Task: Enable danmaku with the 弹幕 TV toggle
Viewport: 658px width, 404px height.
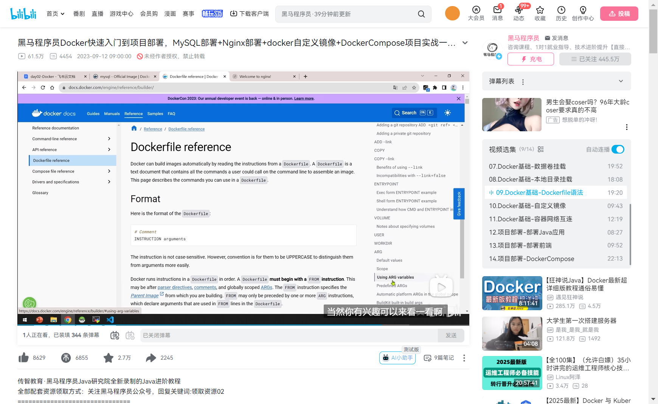Action: point(115,336)
